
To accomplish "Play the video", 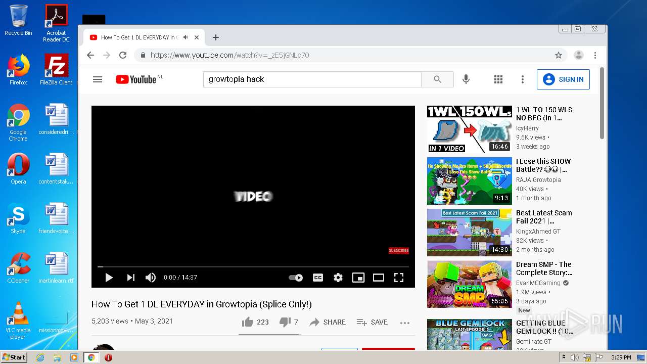I will pyautogui.click(x=109, y=277).
